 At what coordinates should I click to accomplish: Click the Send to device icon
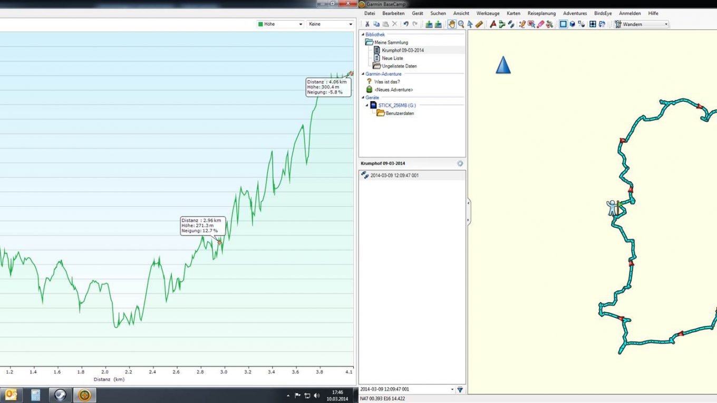(x=429, y=24)
